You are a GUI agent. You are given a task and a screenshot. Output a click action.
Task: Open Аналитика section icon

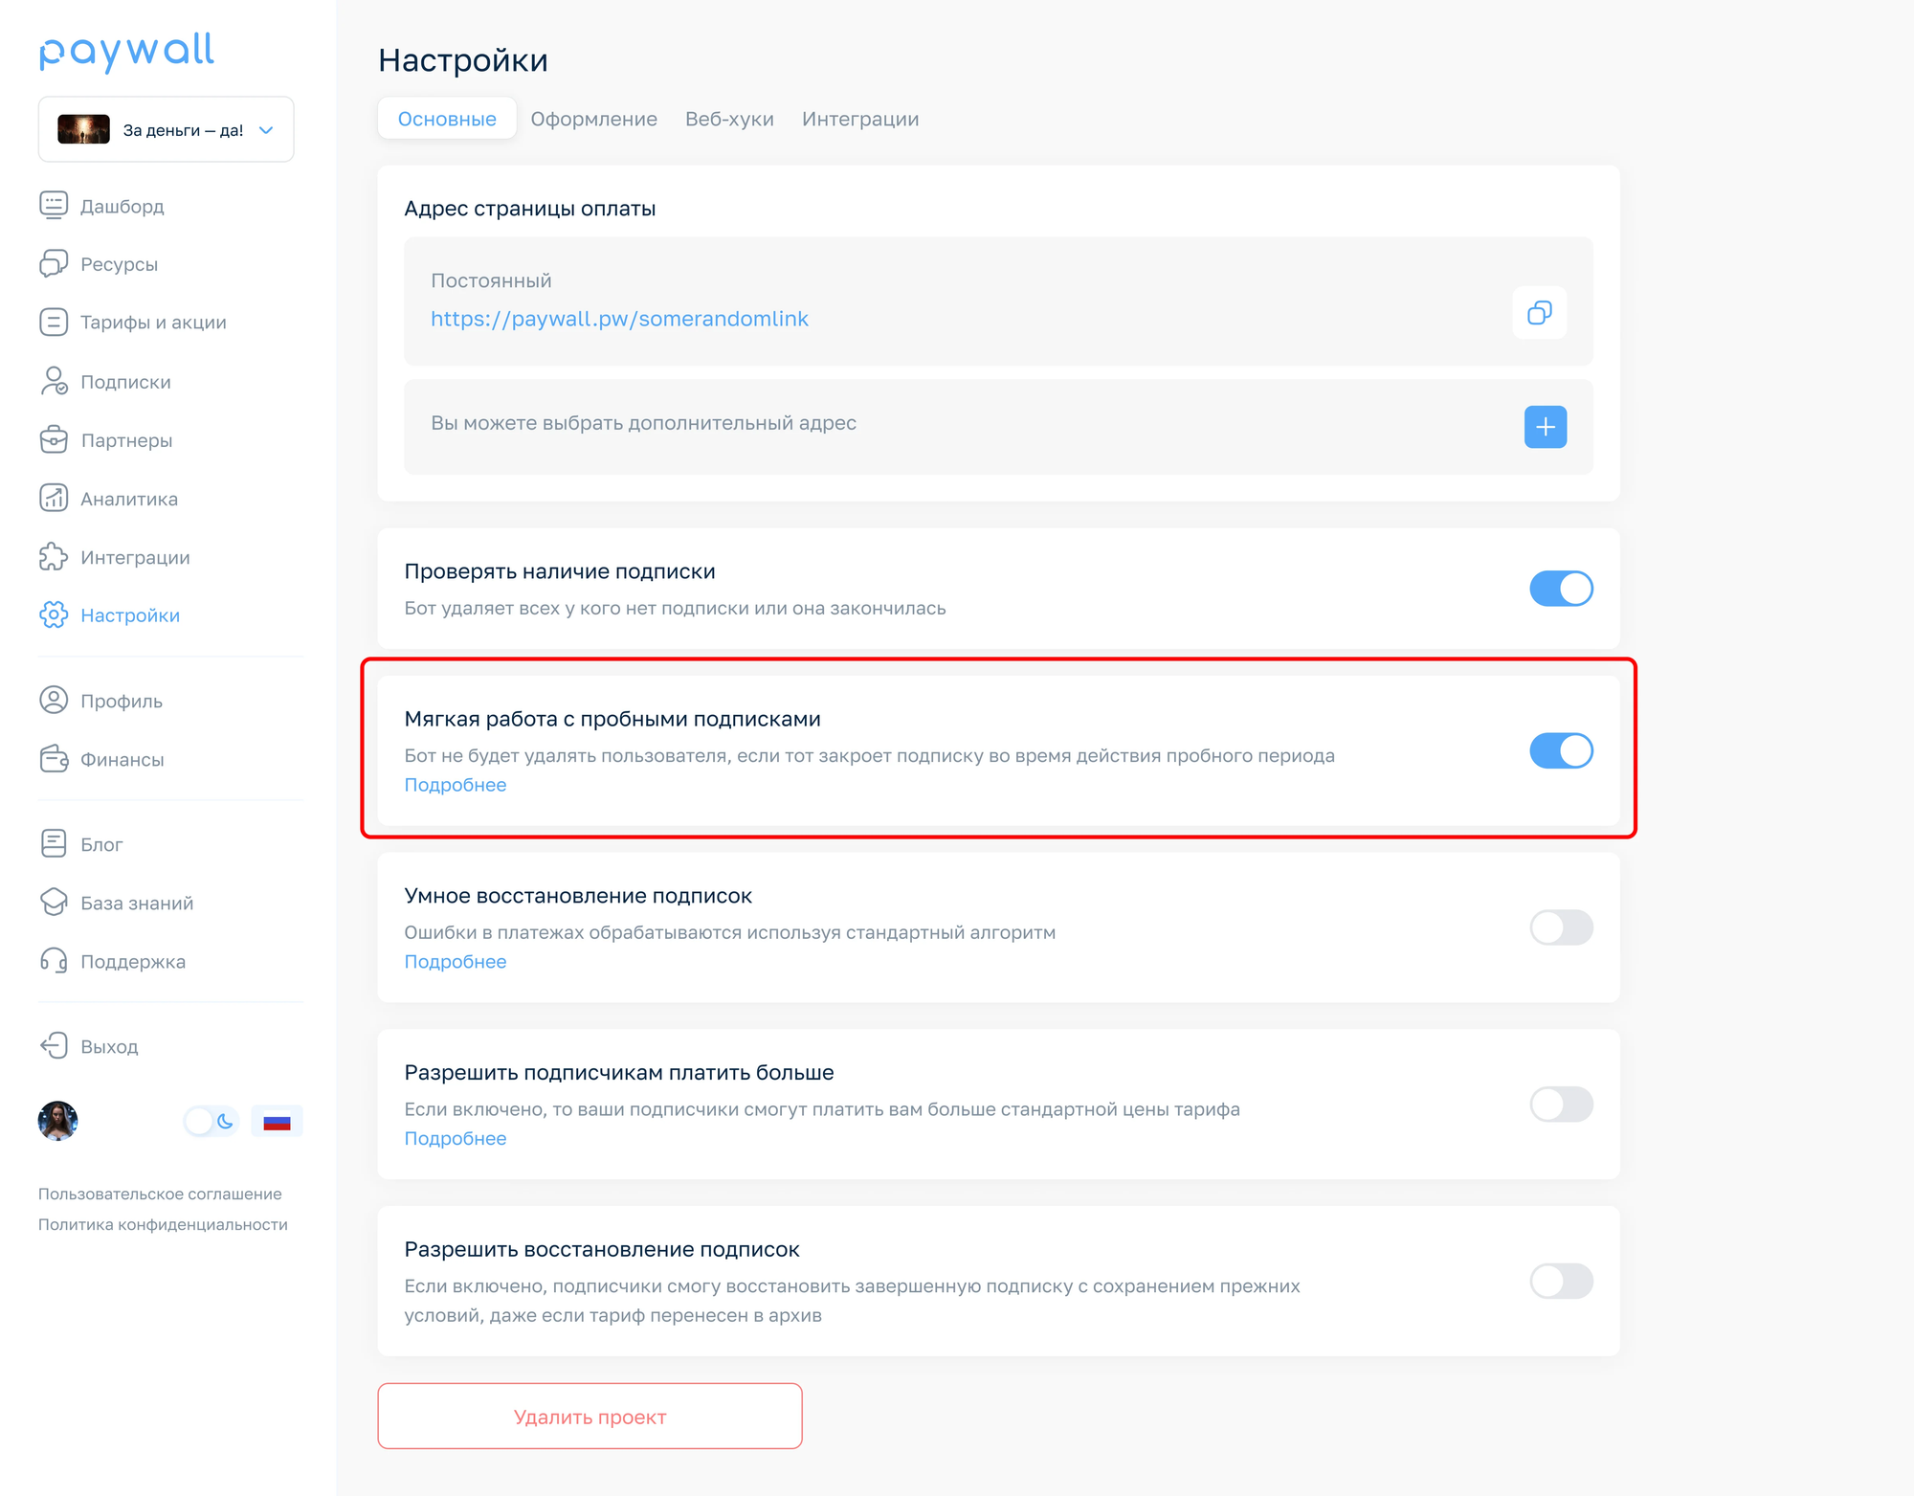[54, 498]
